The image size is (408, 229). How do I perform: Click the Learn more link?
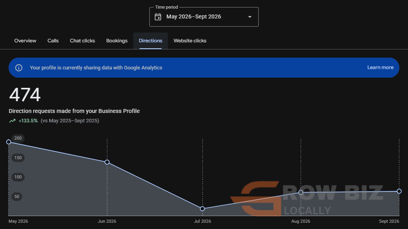tap(380, 67)
